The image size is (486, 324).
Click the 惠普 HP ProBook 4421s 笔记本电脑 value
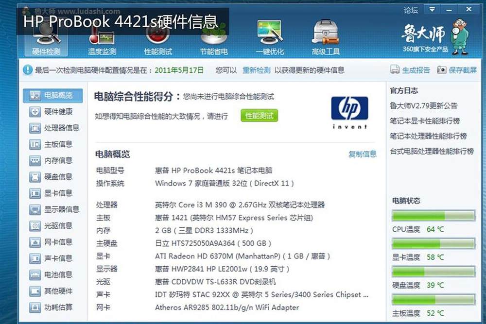pos(213,171)
